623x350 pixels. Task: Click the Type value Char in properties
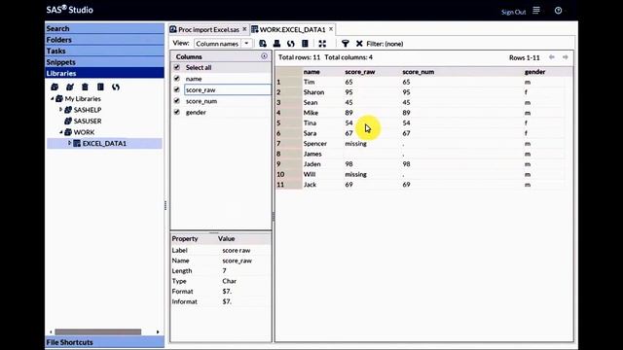(230, 281)
